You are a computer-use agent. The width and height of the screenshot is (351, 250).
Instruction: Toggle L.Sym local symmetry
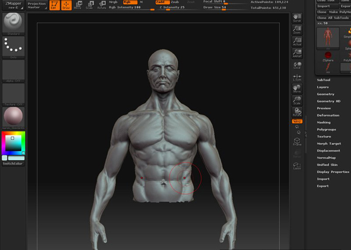(x=297, y=77)
